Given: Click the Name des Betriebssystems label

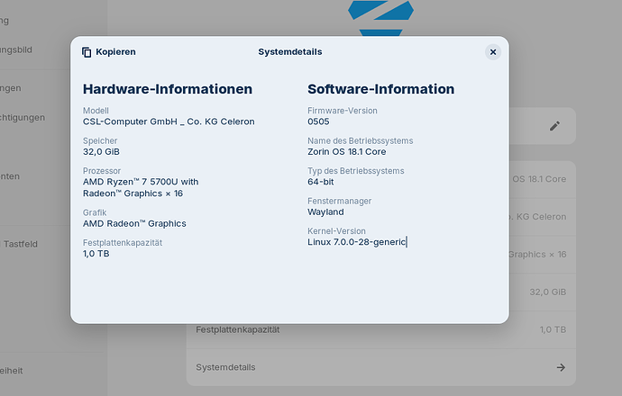Looking at the screenshot, I should 361,141.
